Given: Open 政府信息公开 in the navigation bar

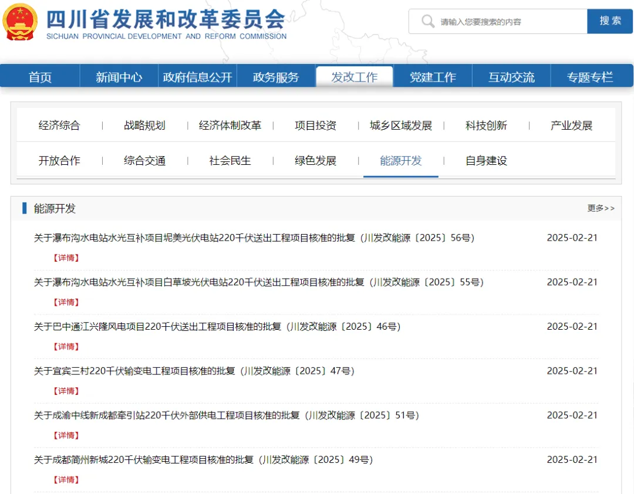Looking at the screenshot, I should (197, 77).
